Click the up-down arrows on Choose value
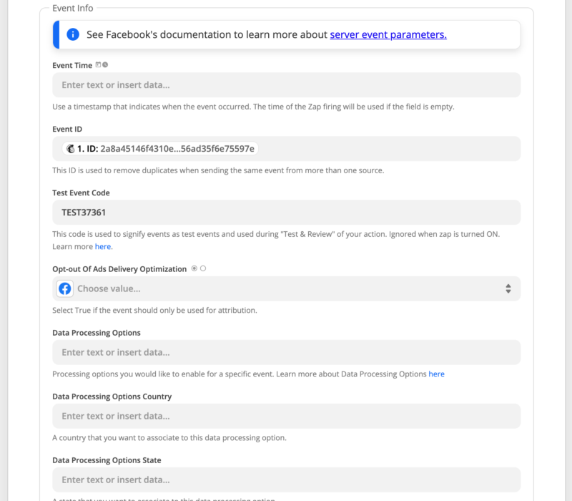The height and width of the screenshot is (501, 572). [508, 288]
